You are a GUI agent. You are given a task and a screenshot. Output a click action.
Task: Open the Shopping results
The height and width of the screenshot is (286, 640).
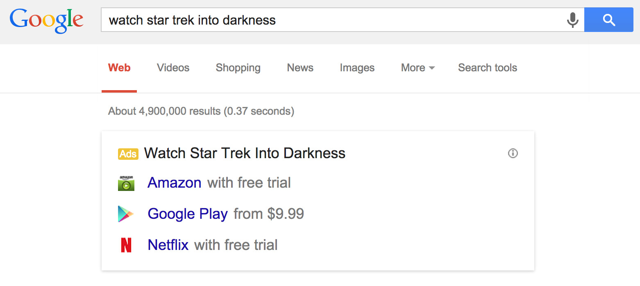coord(238,68)
